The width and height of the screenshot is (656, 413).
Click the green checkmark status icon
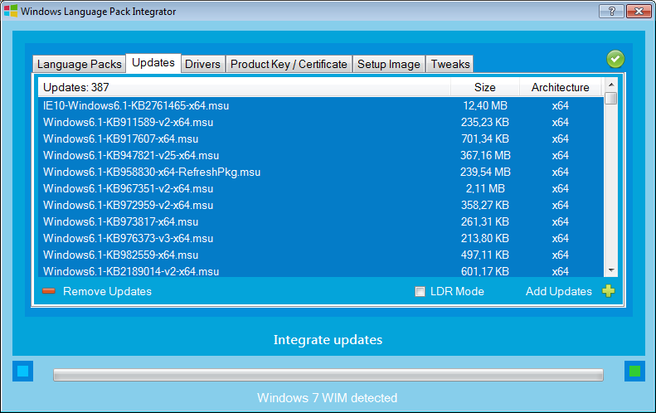point(615,59)
